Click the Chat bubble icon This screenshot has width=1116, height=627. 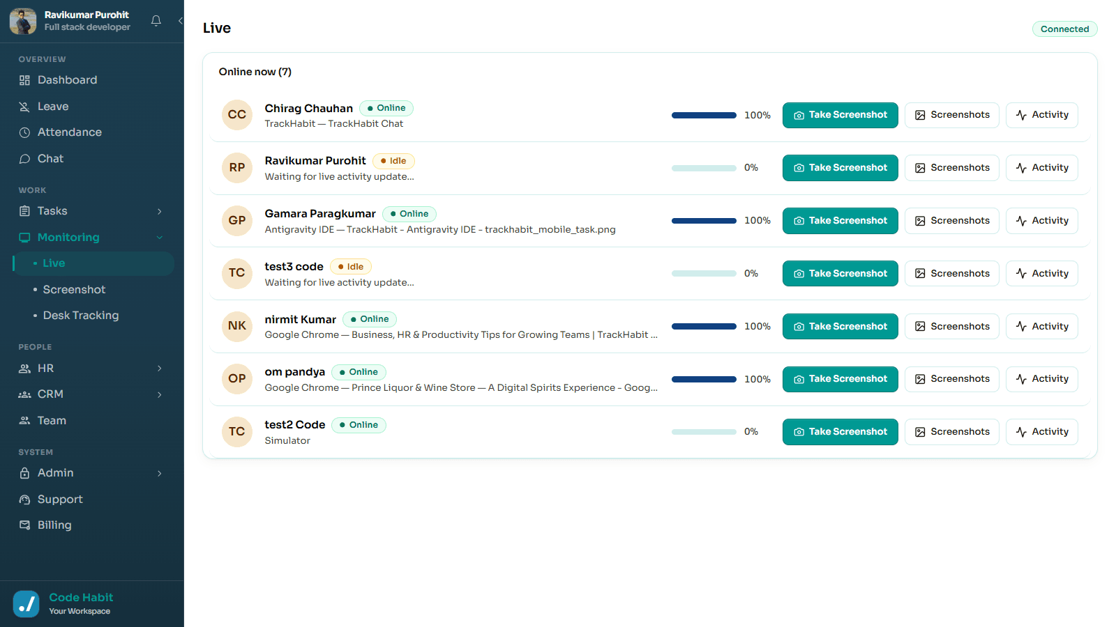point(24,159)
